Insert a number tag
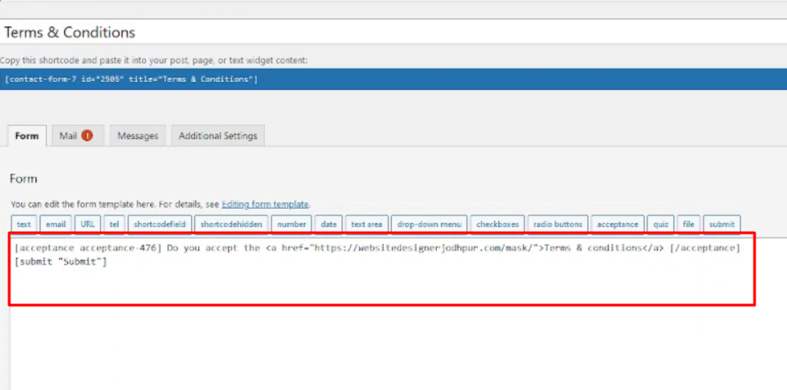 click(292, 224)
